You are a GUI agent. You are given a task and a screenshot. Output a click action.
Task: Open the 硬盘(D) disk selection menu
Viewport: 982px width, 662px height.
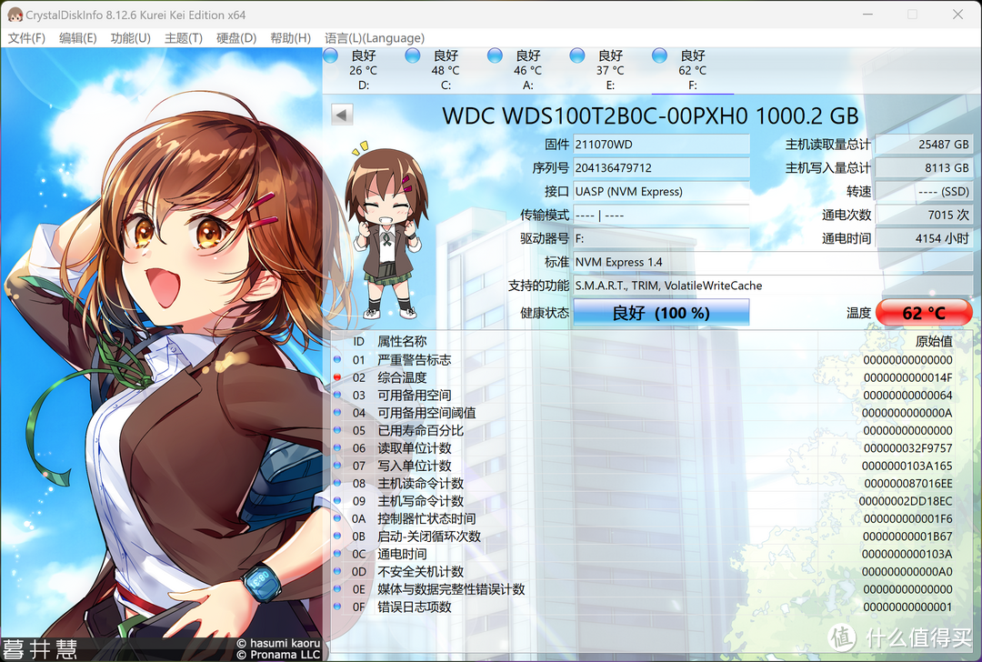235,38
